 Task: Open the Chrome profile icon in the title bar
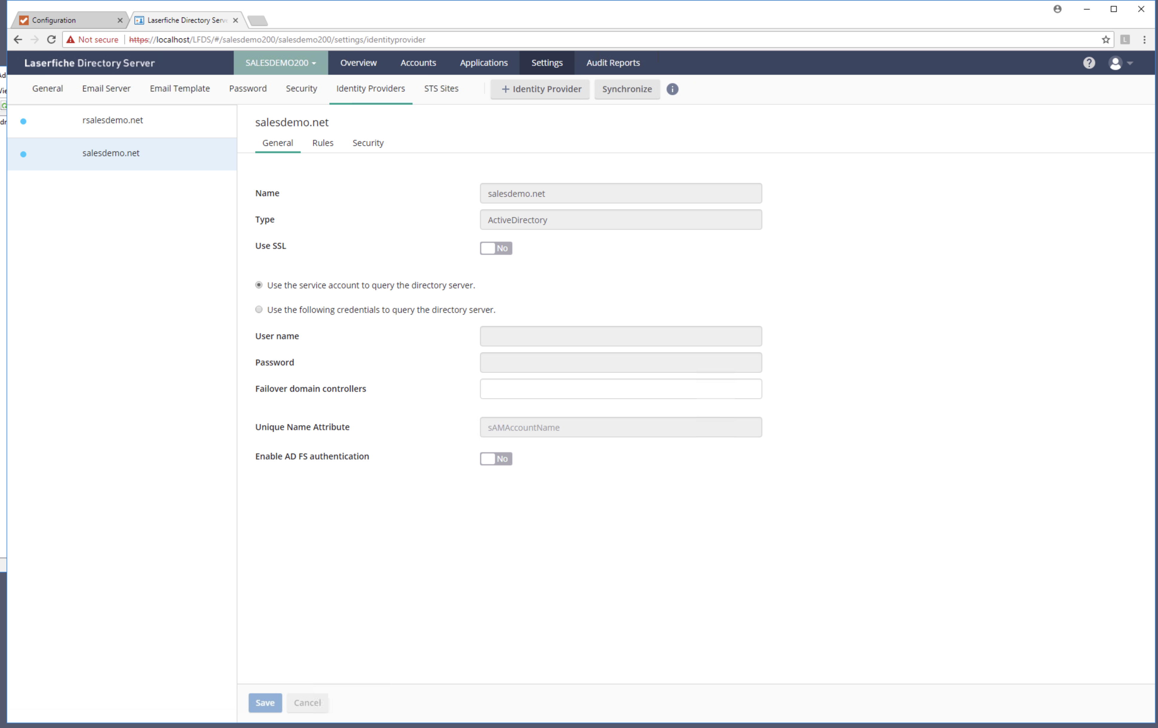point(1057,9)
